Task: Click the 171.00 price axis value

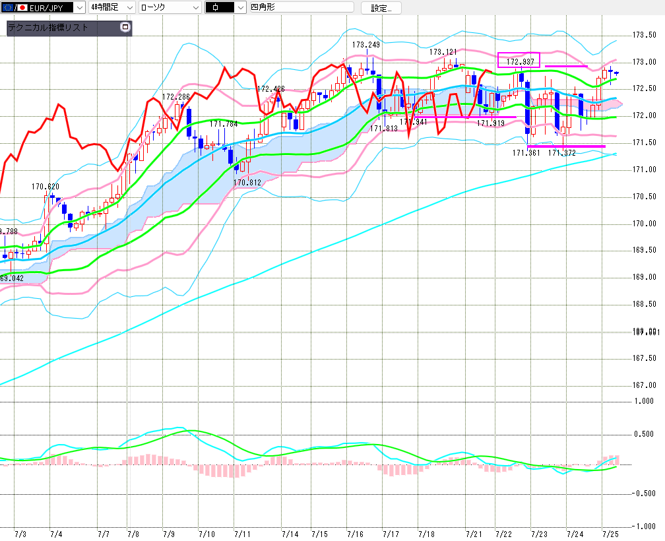Action: click(644, 170)
